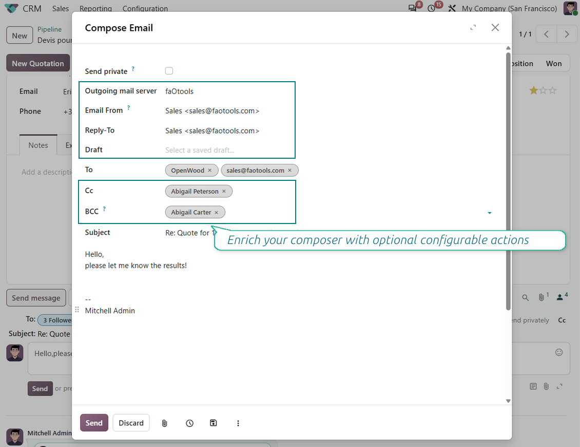This screenshot has width=580, height=447.
Task: Click the New record button
Action: pyautogui.click(x=19, y=35)
